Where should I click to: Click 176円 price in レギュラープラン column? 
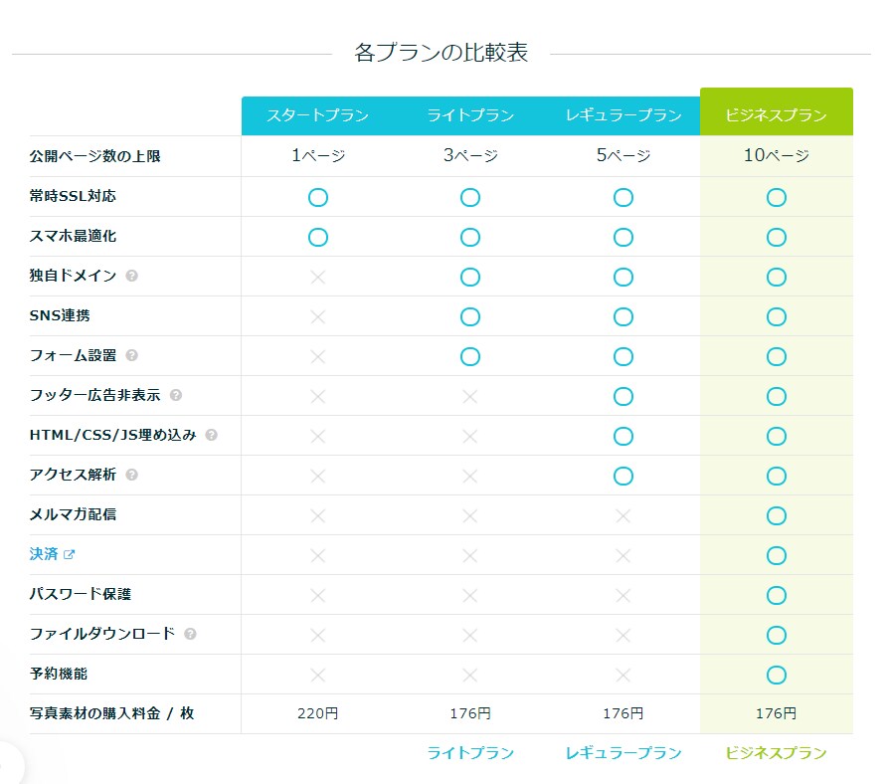(x=623, y=713)
